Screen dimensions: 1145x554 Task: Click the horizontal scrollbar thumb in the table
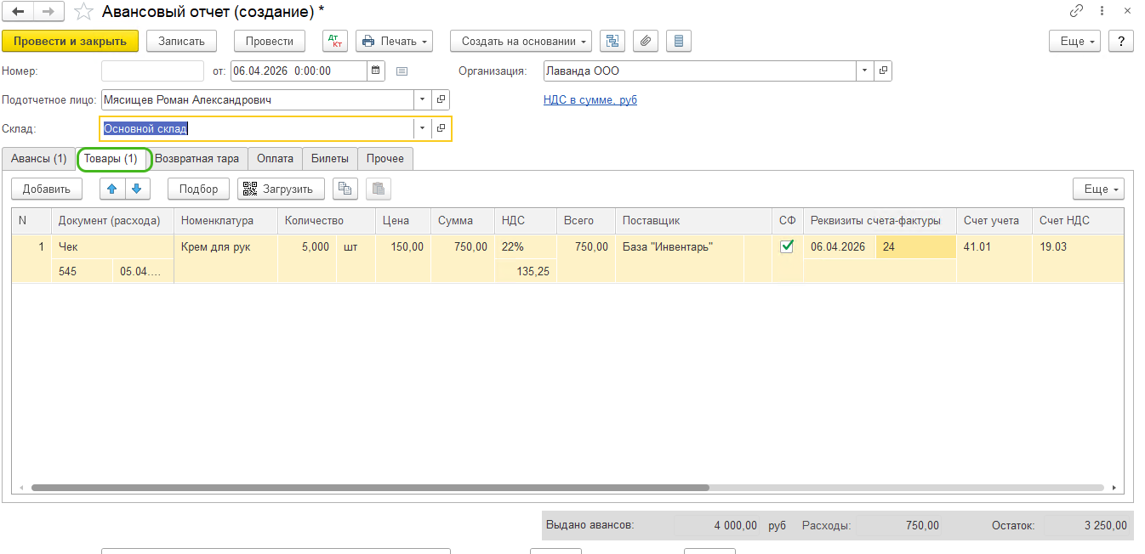370,488
